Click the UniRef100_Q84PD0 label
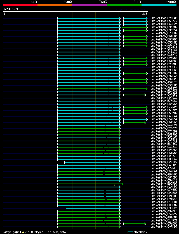 click(x=164, y=40)
